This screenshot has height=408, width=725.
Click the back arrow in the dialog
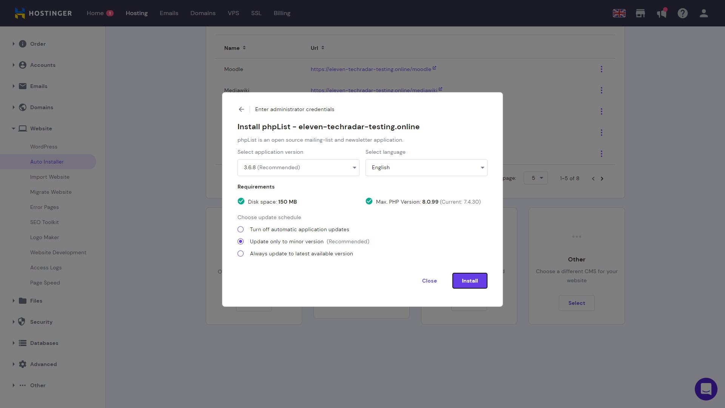click(241, 109)
